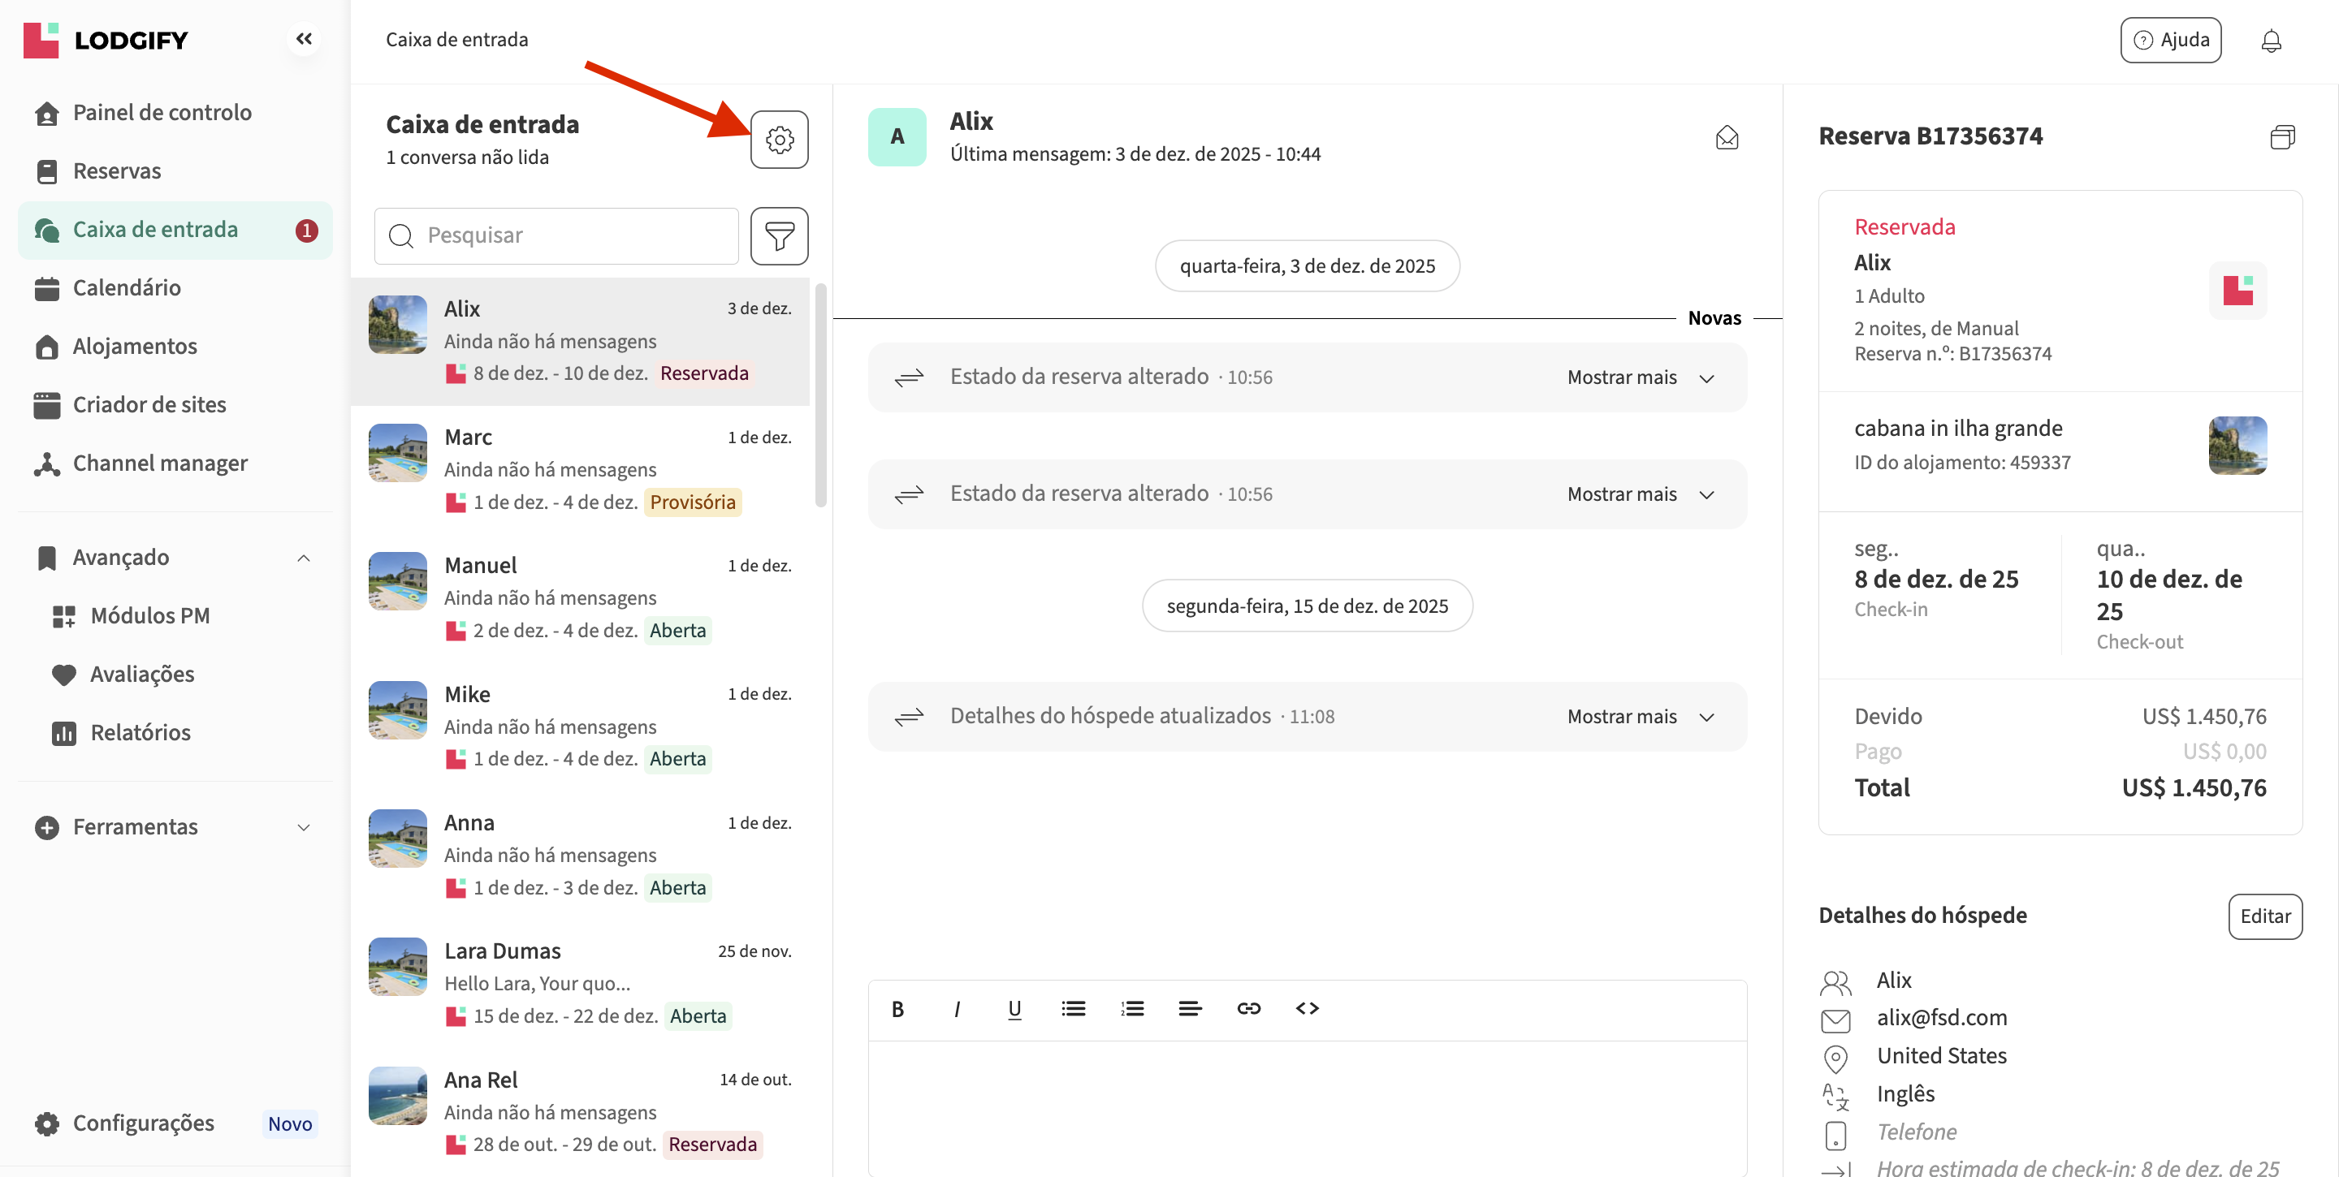Toggle underline formatting in editor
This screenshot has height=1177, width=2339.
(1014, 1008)
